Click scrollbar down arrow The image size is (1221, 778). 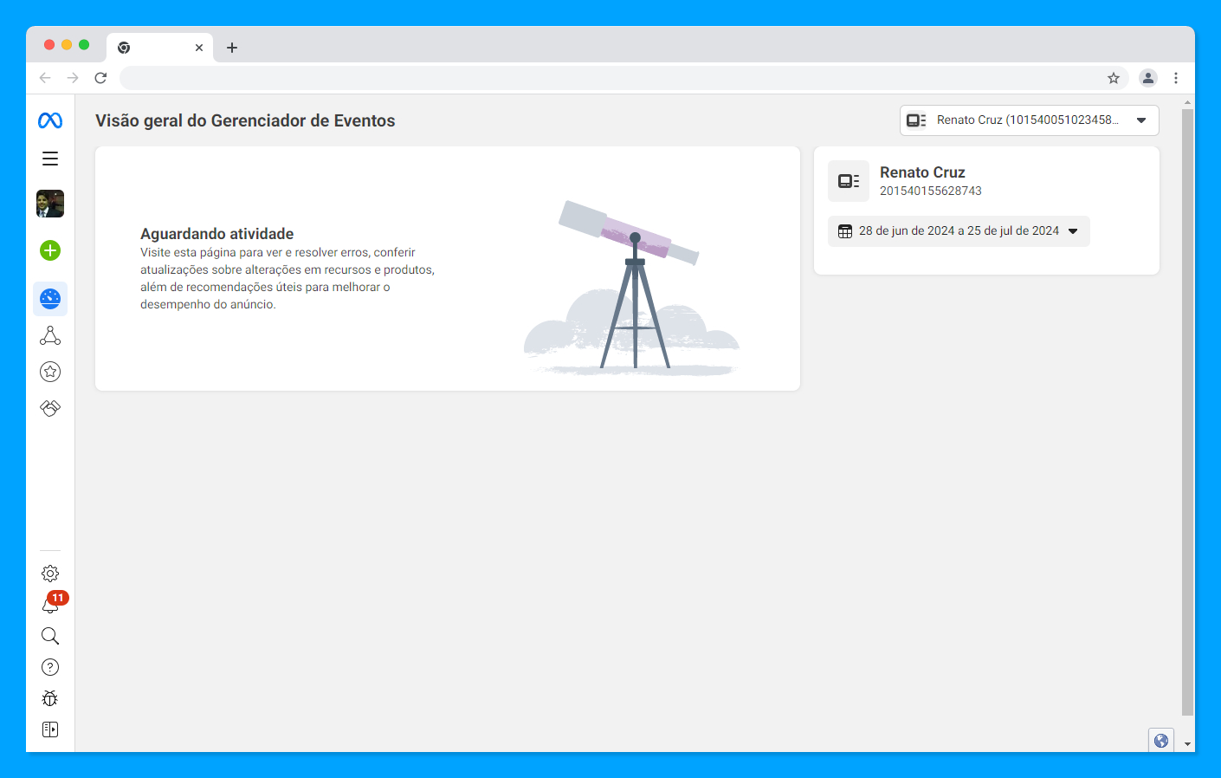tap(1188, 744)
